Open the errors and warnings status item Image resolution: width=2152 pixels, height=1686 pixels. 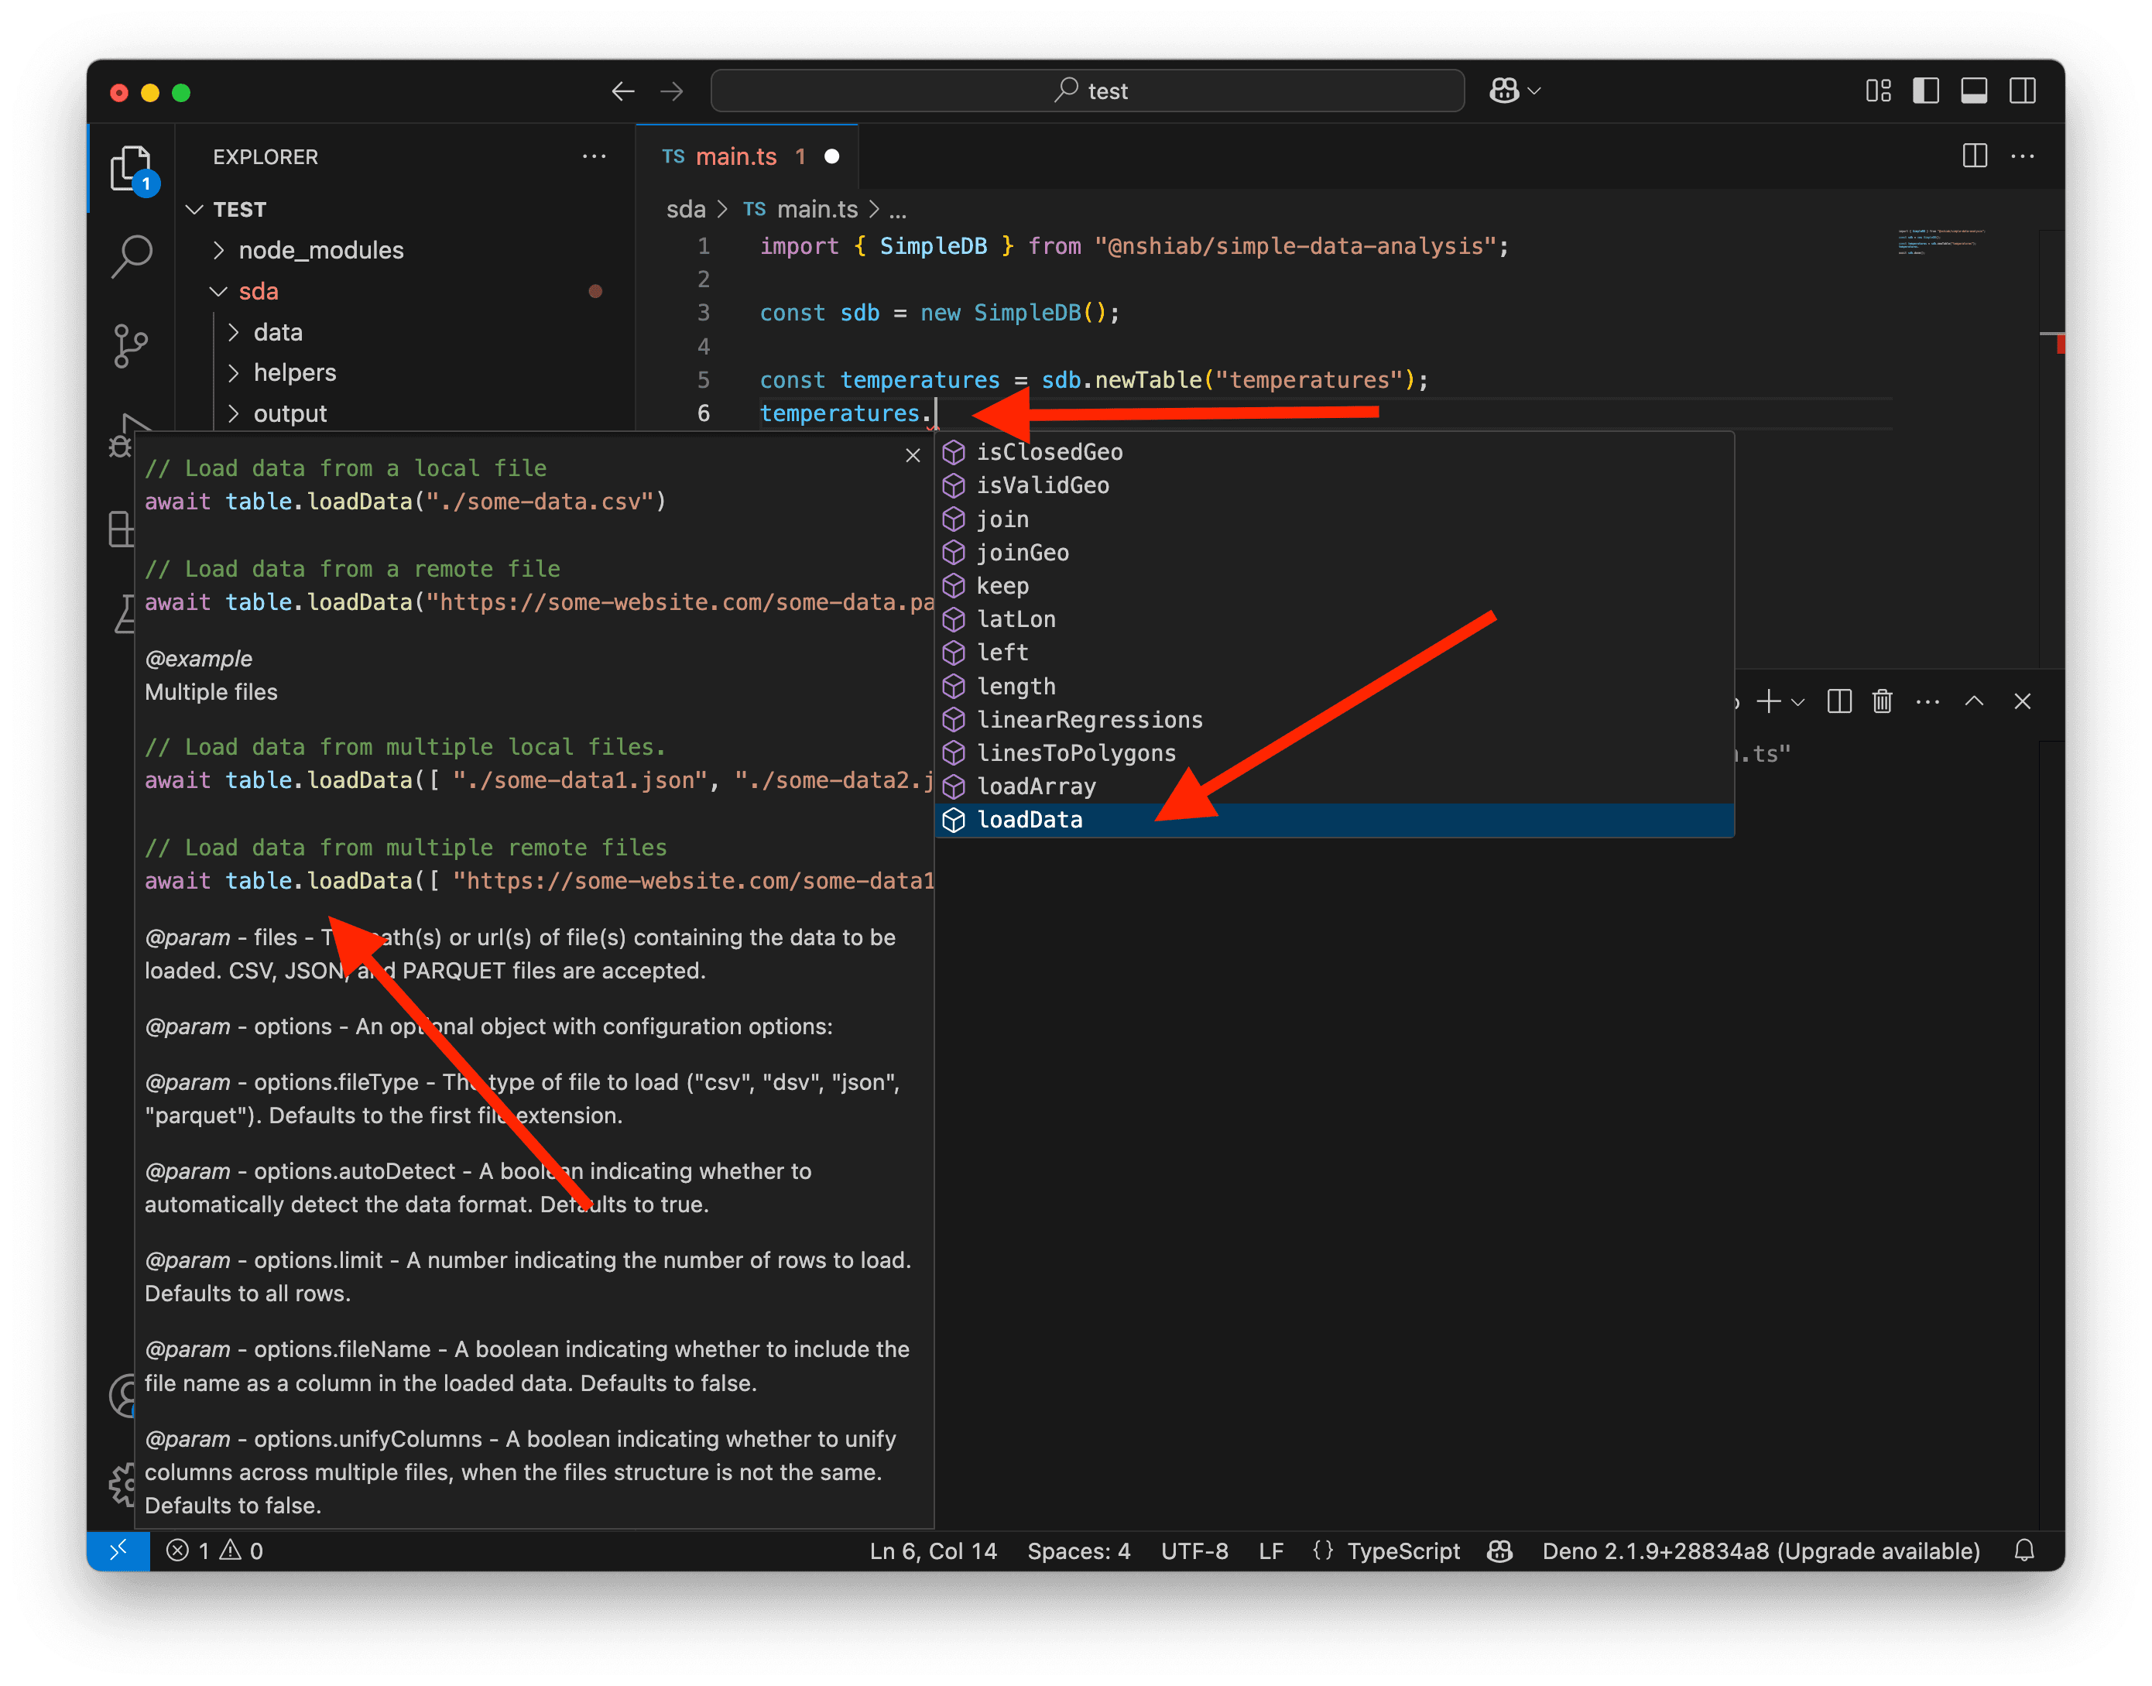pos(214,1550)
